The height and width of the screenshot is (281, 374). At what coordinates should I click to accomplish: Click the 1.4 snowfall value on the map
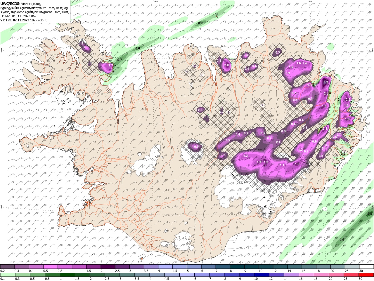(304, 63)
